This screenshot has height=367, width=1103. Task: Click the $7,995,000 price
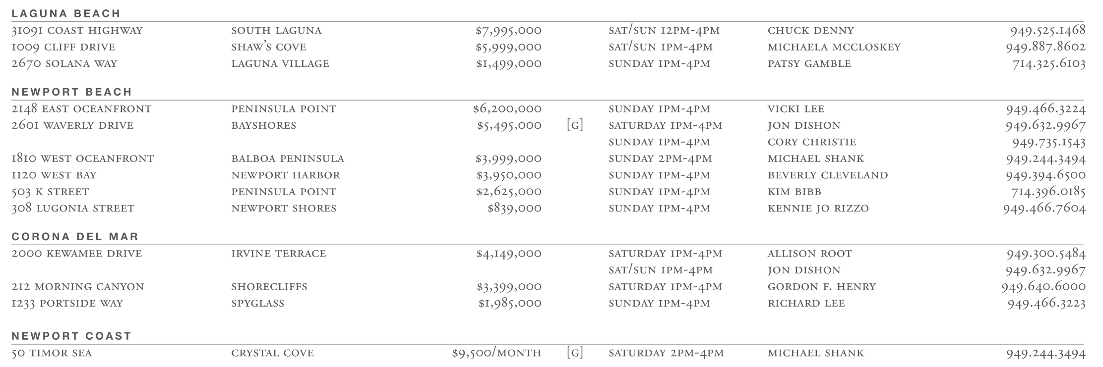pyautogui.click(x=508, y=31)
